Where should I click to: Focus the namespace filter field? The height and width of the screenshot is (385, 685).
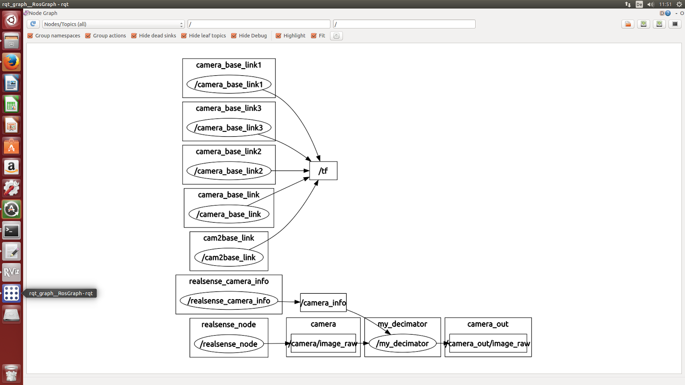[x=259, y=24]
